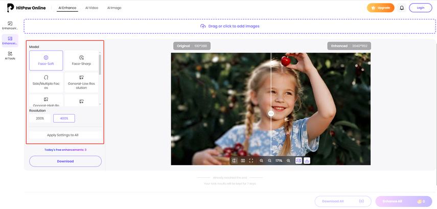Viewport: 437px width, 209px height.
Task: Click the drag or click to add images area
Action: (x=229, y=26)
